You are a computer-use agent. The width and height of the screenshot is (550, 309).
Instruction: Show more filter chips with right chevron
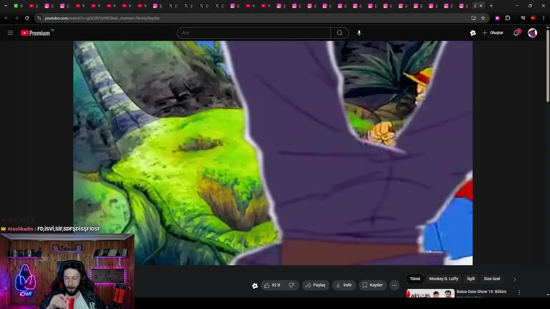click(x=514, y=279)
